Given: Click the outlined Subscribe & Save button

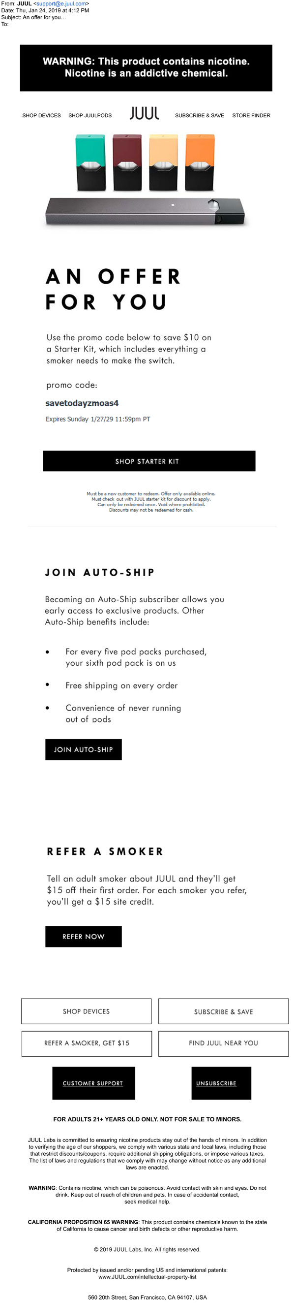Looking at the screenshot, I should (x=223, y=1011).
